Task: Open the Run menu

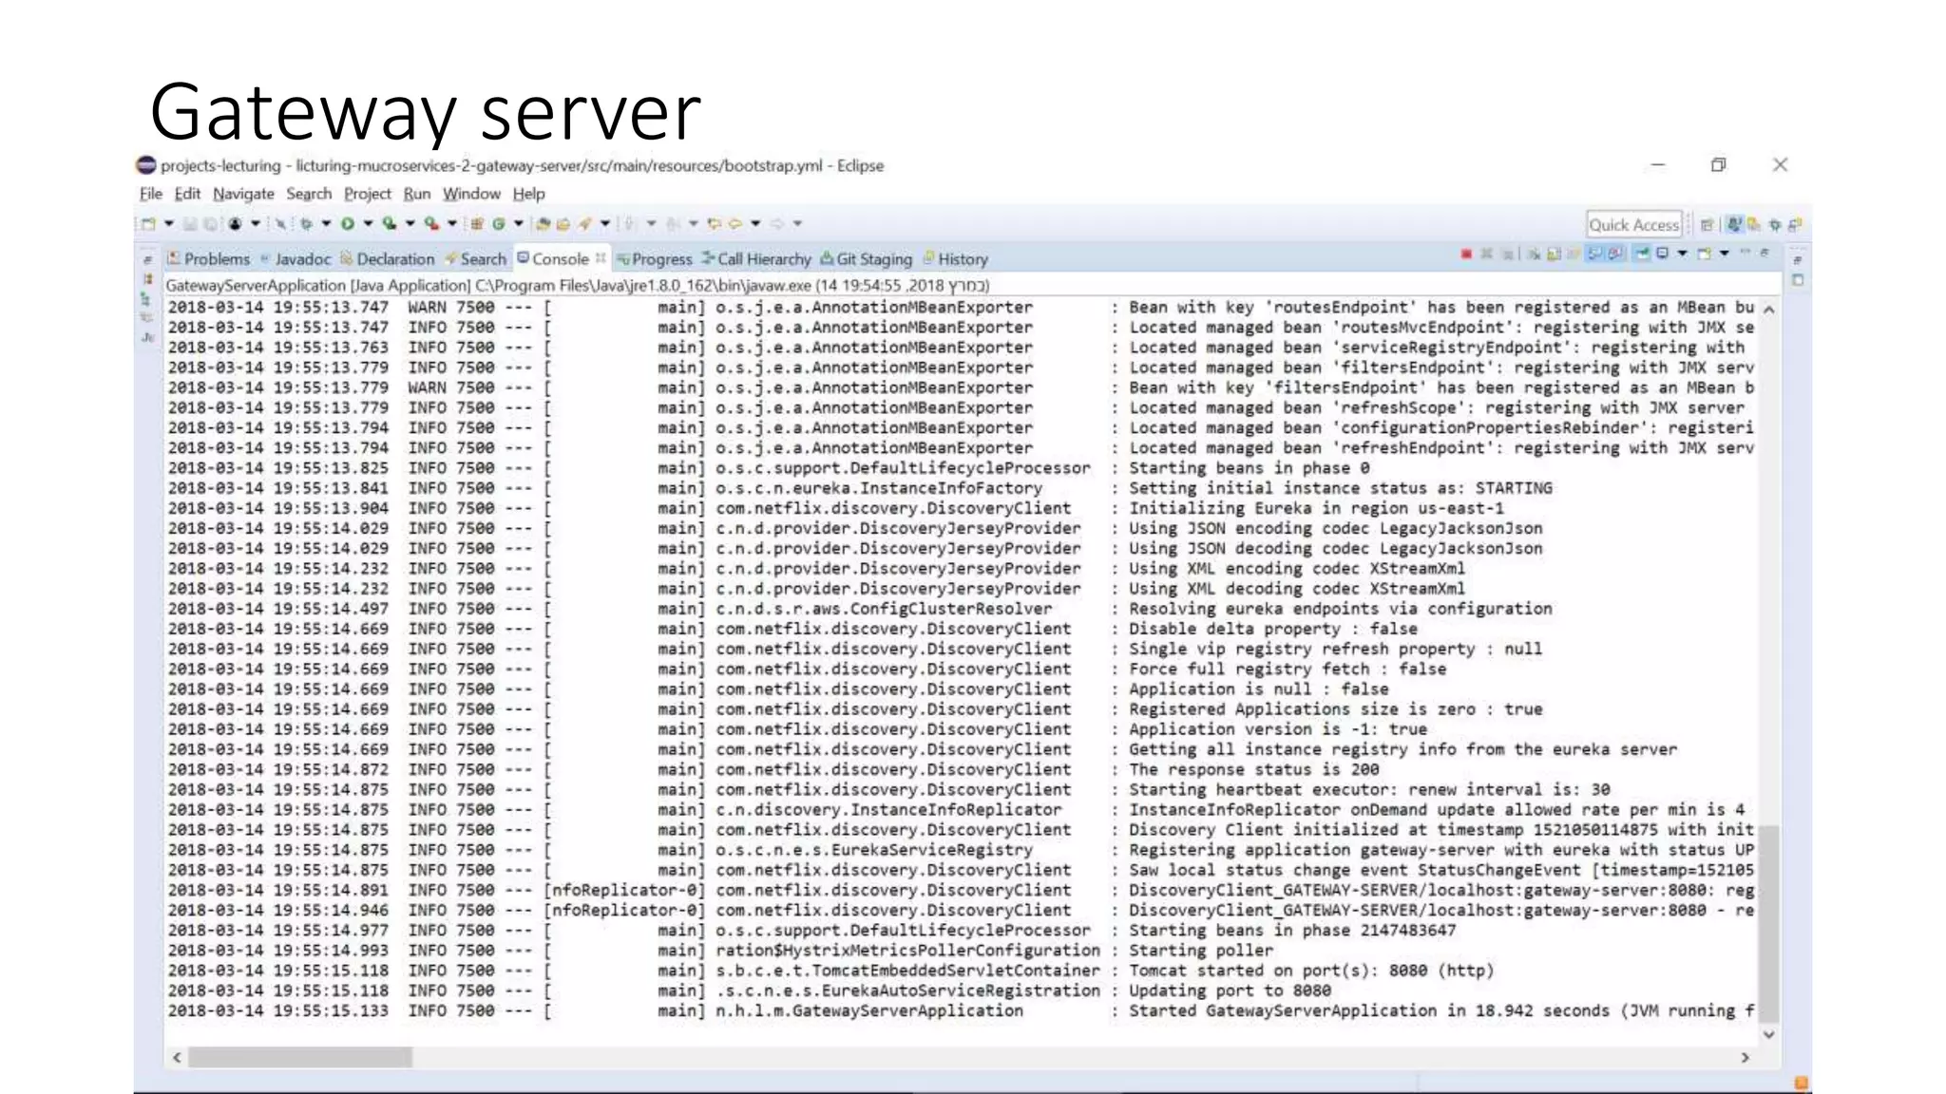Action: 416,194
